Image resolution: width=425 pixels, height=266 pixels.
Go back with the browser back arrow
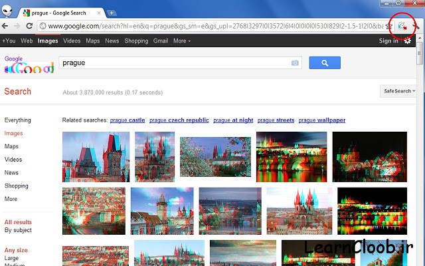tap(5, 26)
